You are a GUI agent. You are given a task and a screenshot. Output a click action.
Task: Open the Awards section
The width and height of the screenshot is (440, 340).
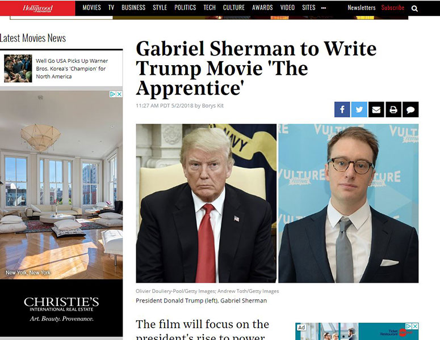click(262, 7)
